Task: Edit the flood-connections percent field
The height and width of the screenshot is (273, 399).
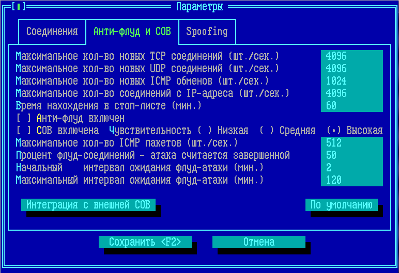Action: (x=351, y=155)
